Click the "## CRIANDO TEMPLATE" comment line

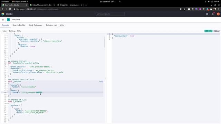click(x=17, y=61)
